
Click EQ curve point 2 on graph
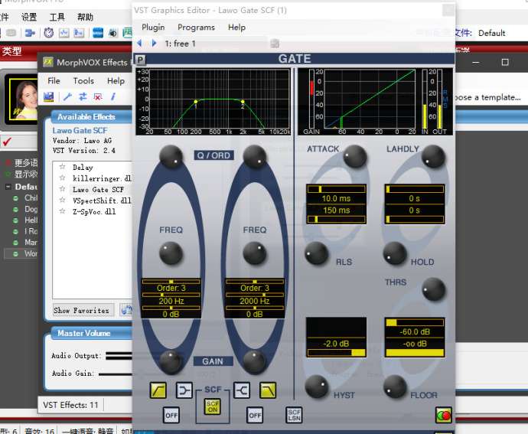point(243,102)
